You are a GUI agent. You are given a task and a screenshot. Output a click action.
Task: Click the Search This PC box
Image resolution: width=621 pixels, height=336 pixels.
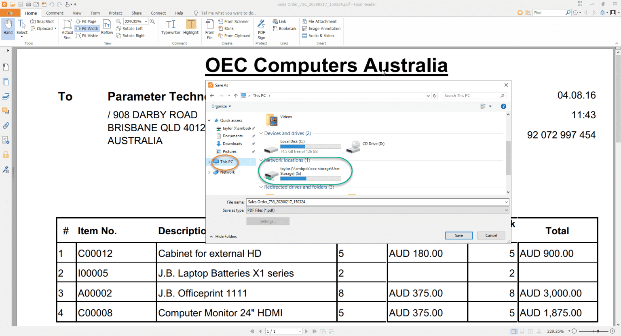pyautogui.click(x=474, y=96)
